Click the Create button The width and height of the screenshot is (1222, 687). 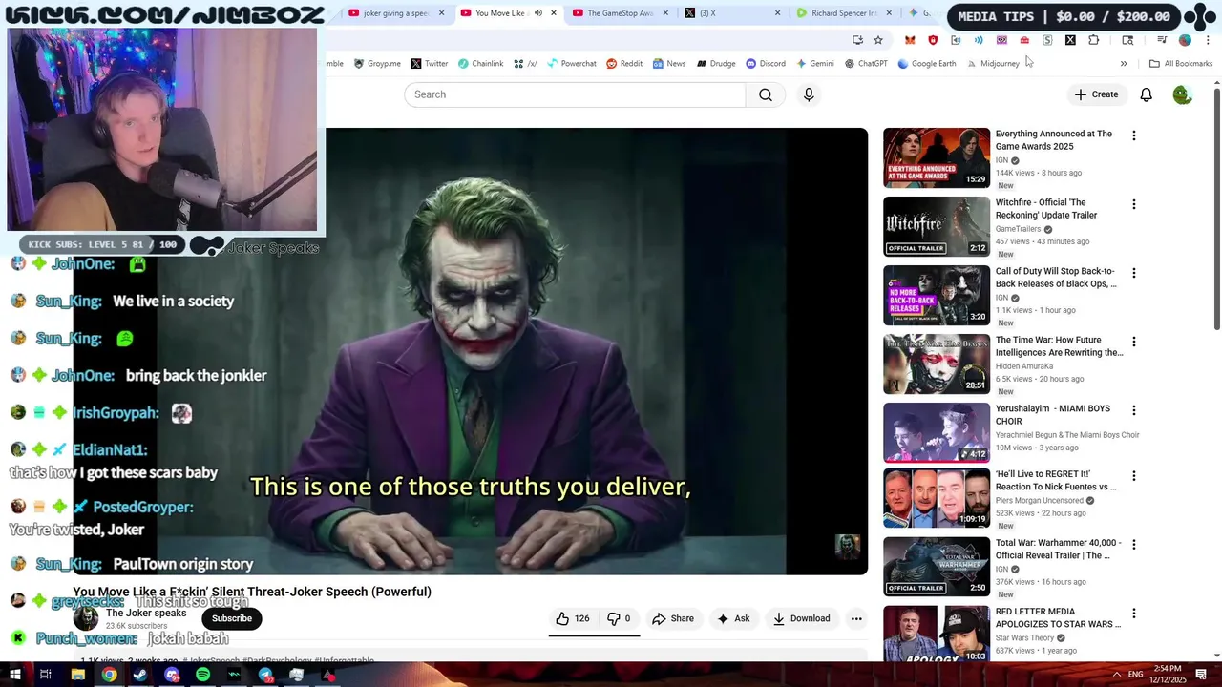point(1096,94)
